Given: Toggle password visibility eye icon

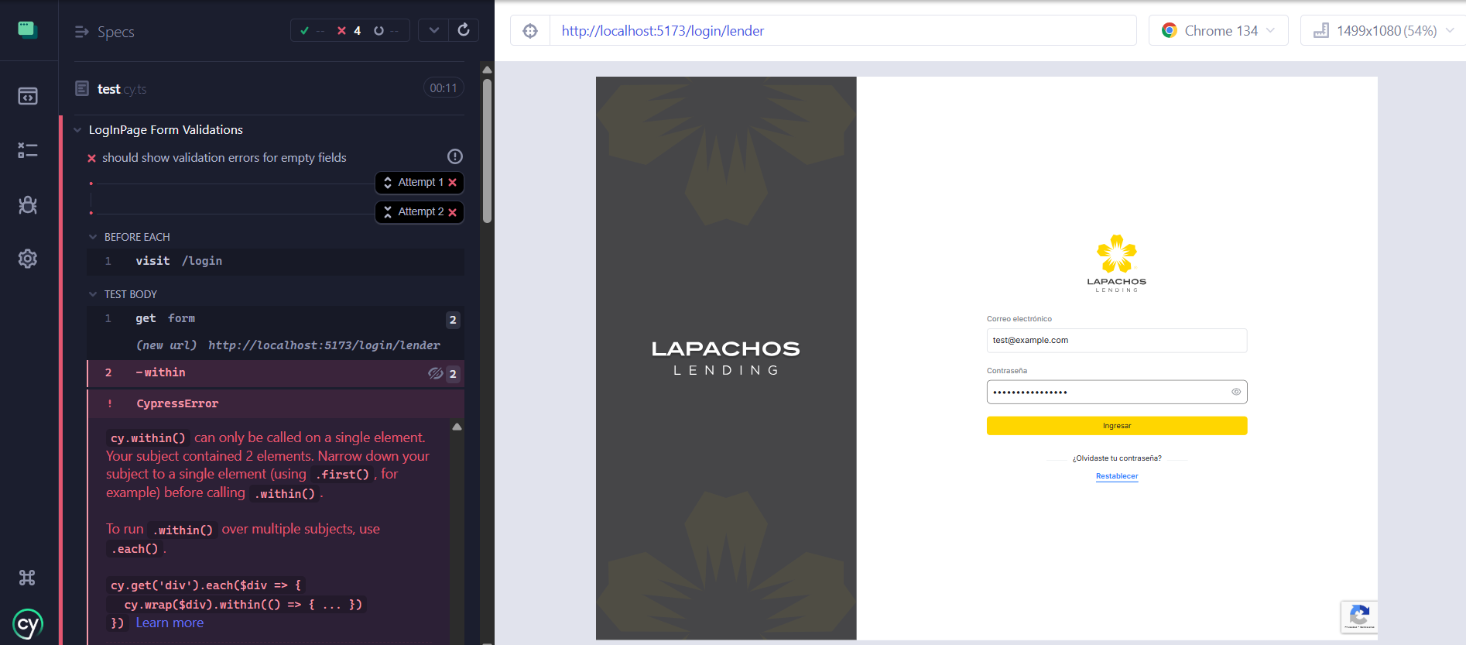Looking at the screenshot, I should pos(1236,392).
